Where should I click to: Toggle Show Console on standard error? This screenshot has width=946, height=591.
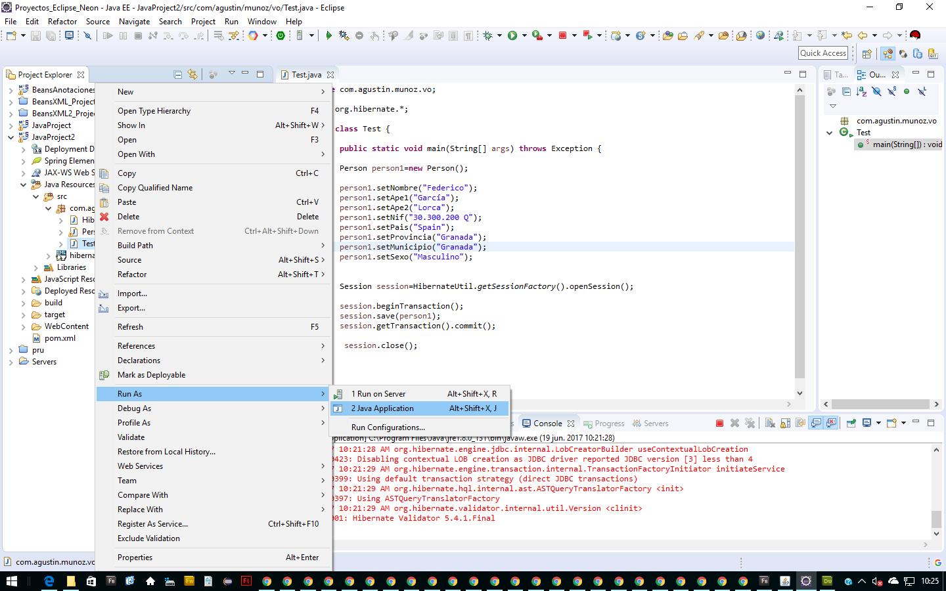(x=831, y=424)
